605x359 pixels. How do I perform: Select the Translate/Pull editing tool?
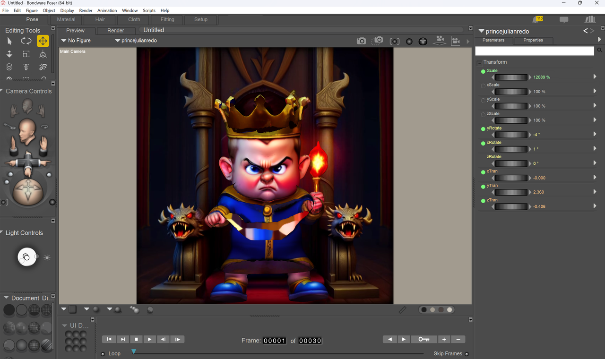click(x=43, y=41)
